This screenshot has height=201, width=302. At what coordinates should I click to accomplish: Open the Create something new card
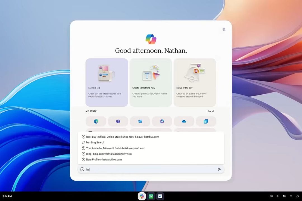(x=151, y=82)
